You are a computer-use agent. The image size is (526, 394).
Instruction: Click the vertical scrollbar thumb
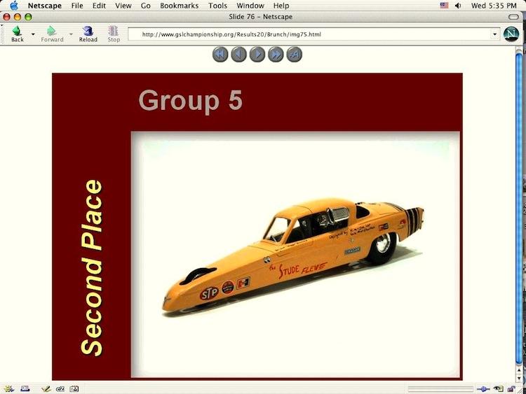[x=519, y=208]
